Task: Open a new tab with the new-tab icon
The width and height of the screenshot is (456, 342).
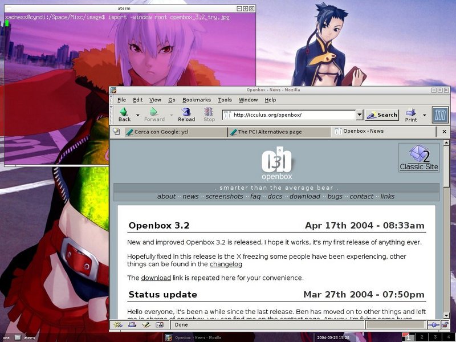Action: [x=116, y=132]
